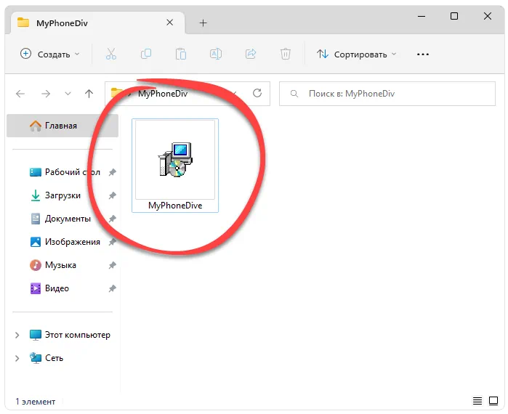Minimize the Explorer window

422,16
